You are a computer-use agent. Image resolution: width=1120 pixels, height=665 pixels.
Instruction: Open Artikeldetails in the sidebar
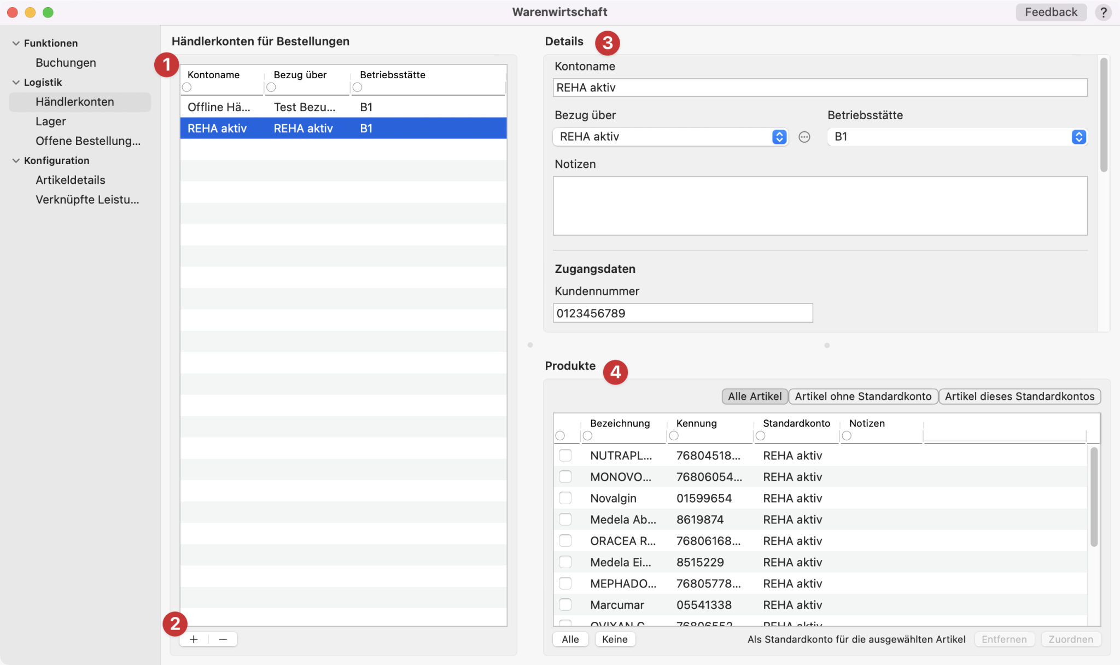[71, 180]
